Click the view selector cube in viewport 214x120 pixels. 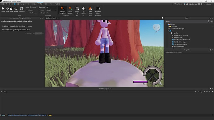(156, 28)
